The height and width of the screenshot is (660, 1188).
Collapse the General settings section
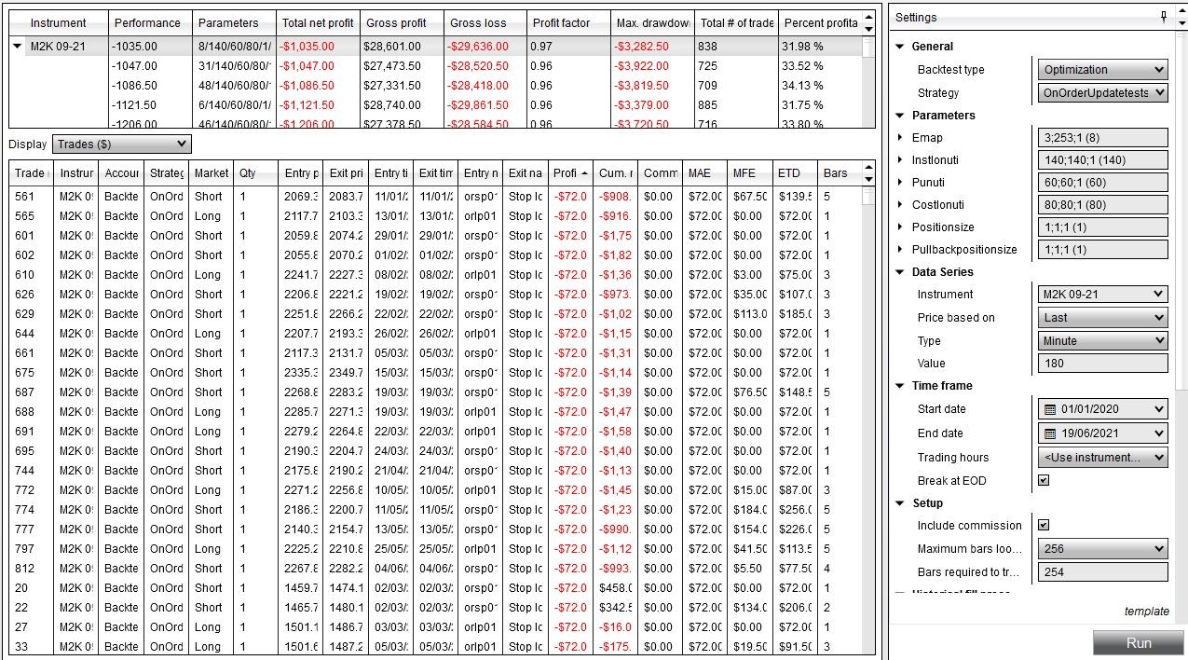click(899, 46)
